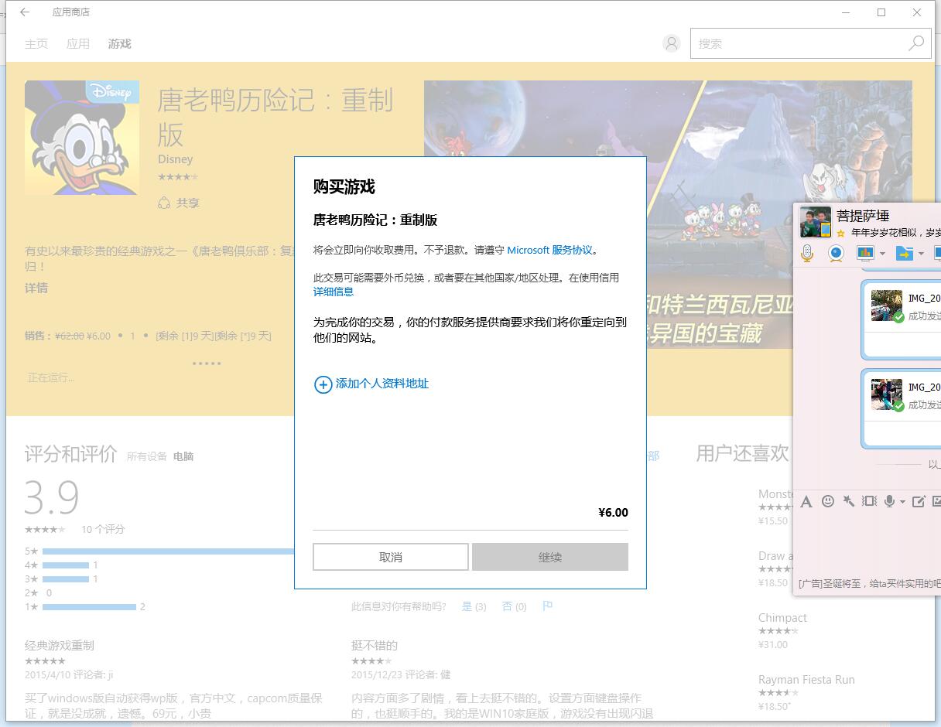Open the Chimpact recommended game
Image resolution: width=941 pixels, height=727 pixels.
pos(782,618)
